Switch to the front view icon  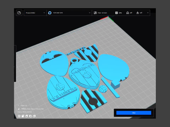23,116
